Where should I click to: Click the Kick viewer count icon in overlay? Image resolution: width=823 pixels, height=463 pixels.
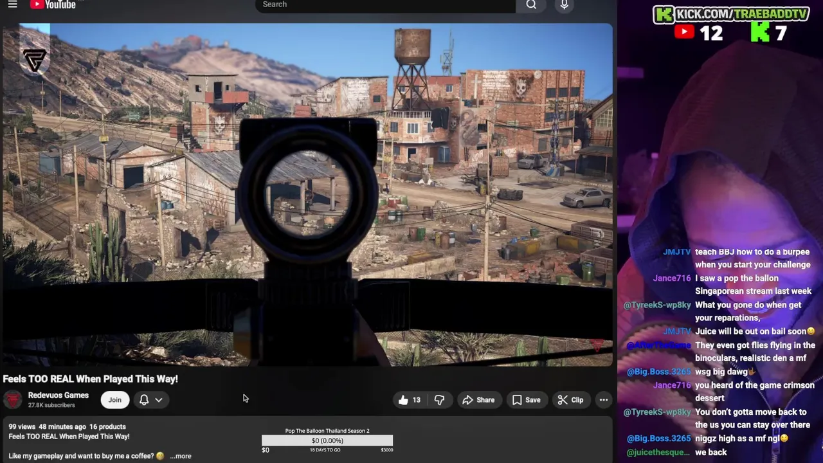point(760,32)
